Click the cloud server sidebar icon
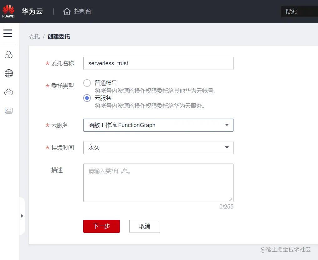The width and height of the screenshot is (318, 260). coord(8,92)
